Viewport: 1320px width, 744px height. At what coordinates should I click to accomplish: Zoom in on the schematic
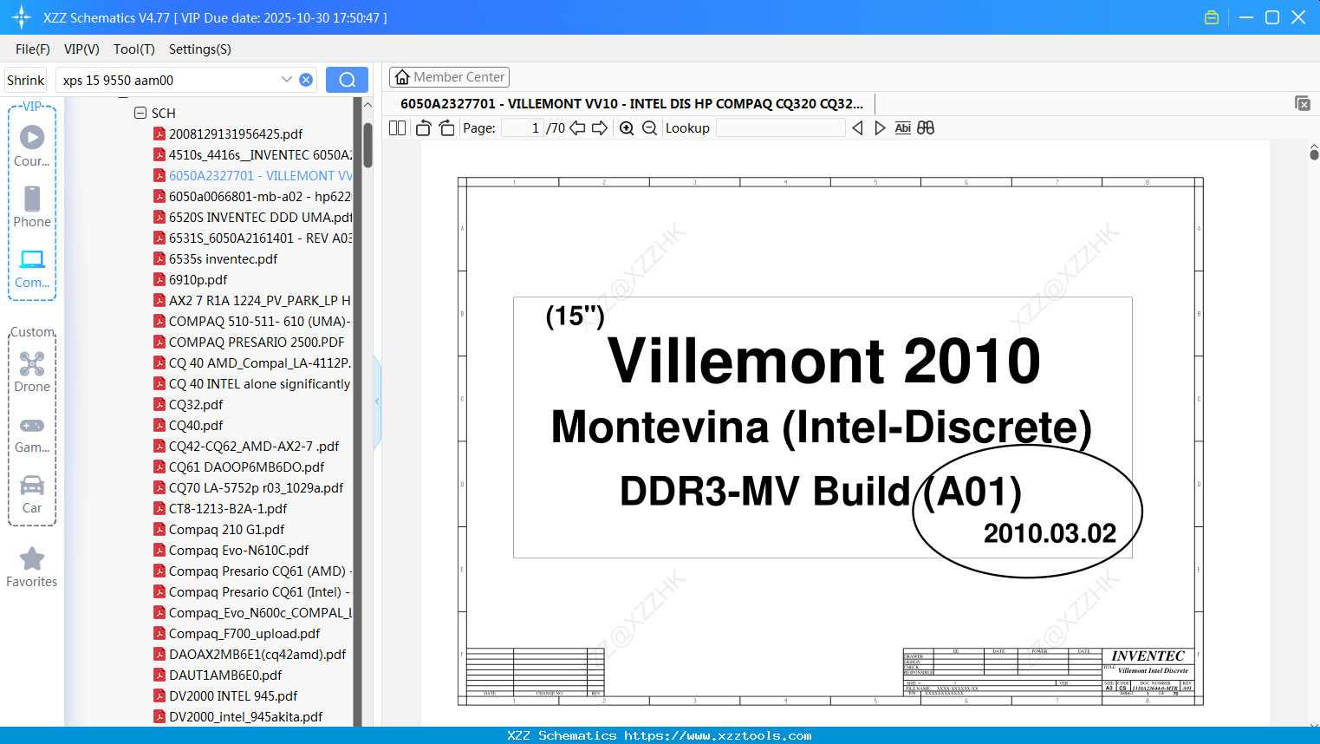627,127
